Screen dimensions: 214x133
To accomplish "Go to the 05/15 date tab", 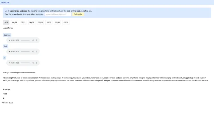I will pyautogui.click(x=66, y=23).
